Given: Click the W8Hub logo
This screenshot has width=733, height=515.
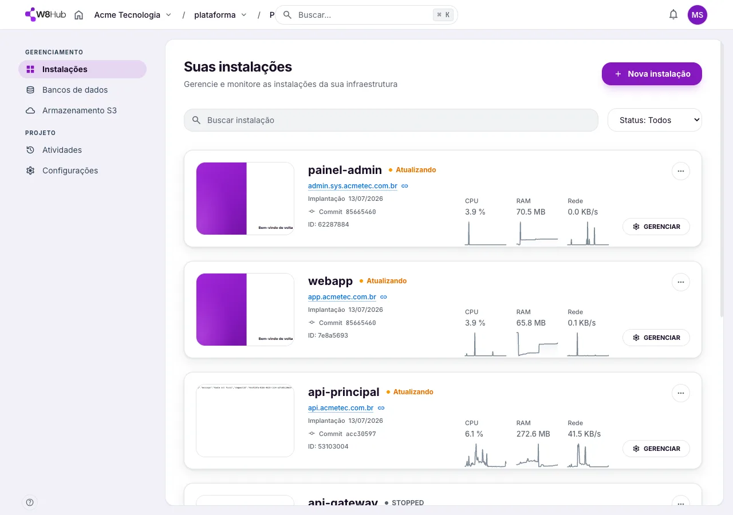Looking at the screenshot, I should click(x=46, y=15).
